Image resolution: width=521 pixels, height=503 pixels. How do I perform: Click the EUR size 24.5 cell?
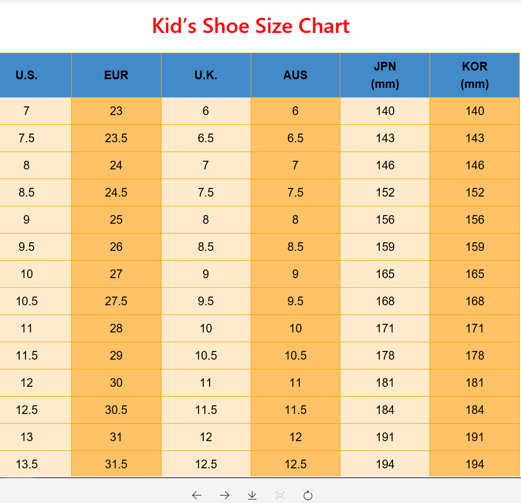coord(116,193)
